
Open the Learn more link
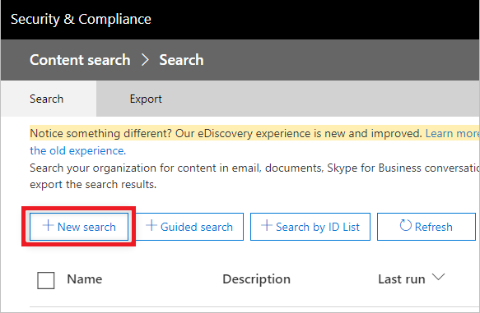(452, 133)
